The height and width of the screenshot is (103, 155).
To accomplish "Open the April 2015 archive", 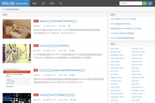I will (x=114, y=49).
